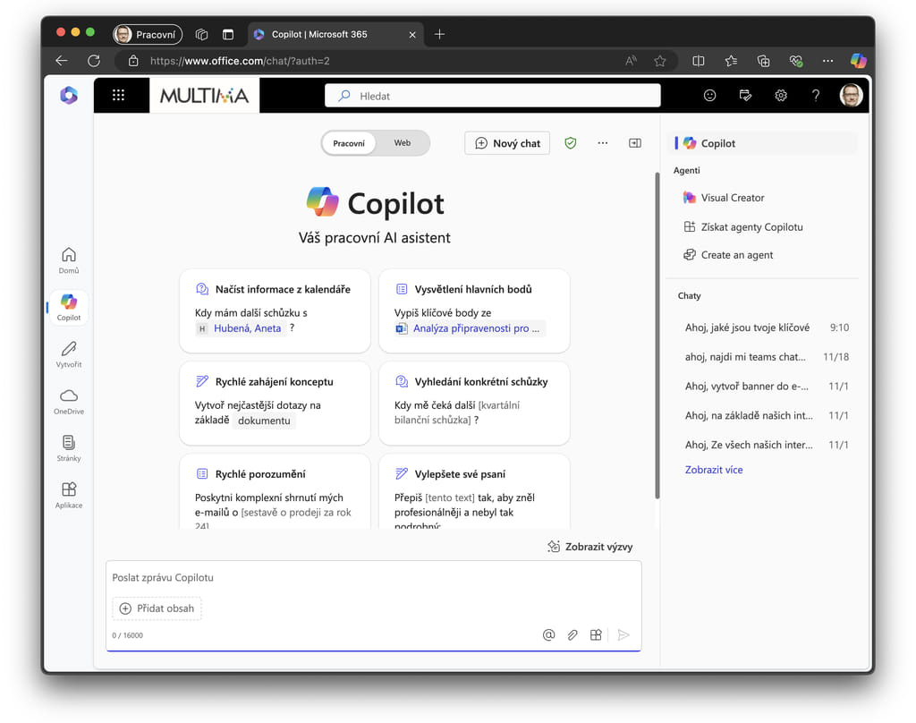Focus the Poslat zprávu Copilotu box
Screen dimensions: 916x723
click(x=374, y=577)
